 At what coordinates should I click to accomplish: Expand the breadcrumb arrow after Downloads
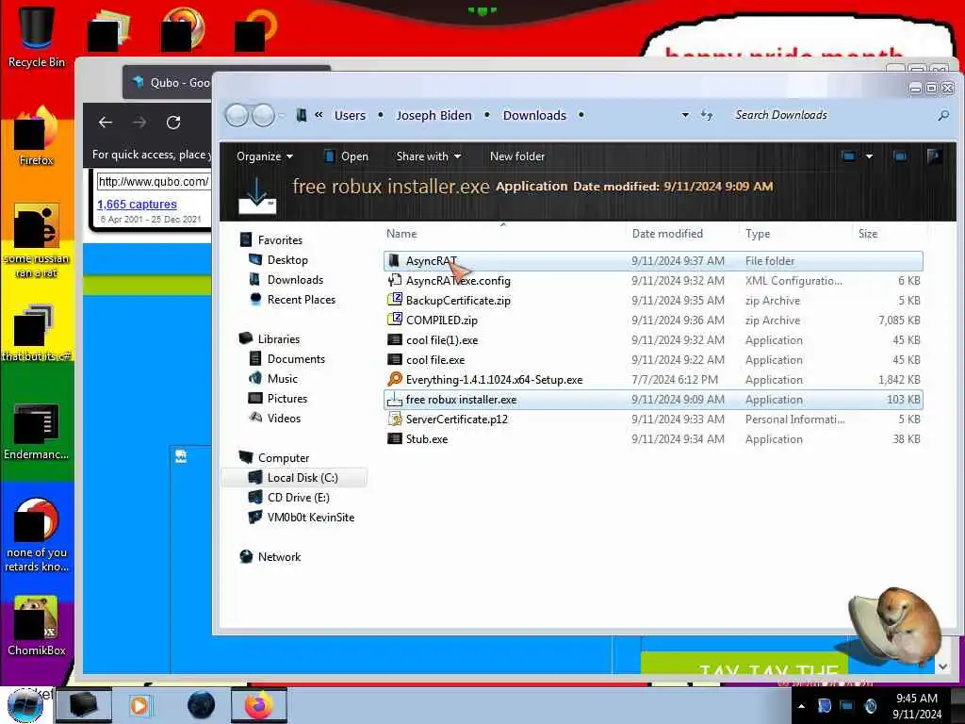581,115
